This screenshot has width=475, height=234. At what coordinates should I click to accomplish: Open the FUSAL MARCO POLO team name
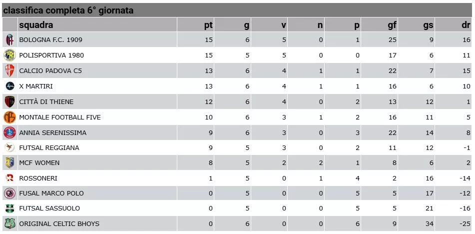point(51,193)
